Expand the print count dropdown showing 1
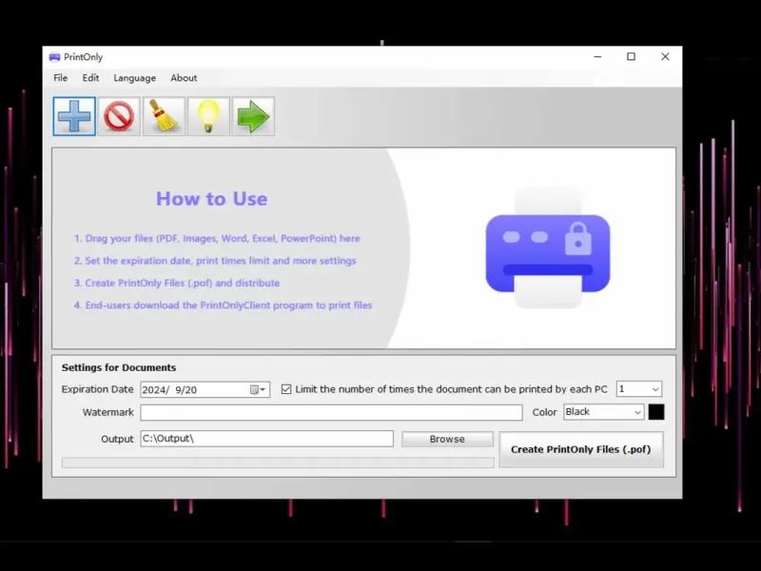 tap(655, 389)
